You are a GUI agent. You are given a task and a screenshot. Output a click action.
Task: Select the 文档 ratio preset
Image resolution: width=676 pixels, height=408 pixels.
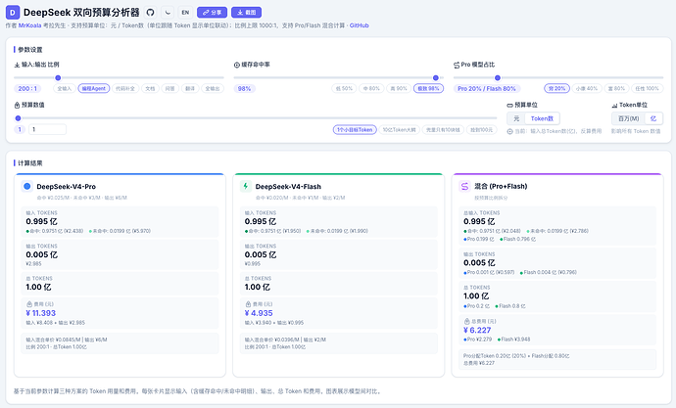click(x=150, y=89)
